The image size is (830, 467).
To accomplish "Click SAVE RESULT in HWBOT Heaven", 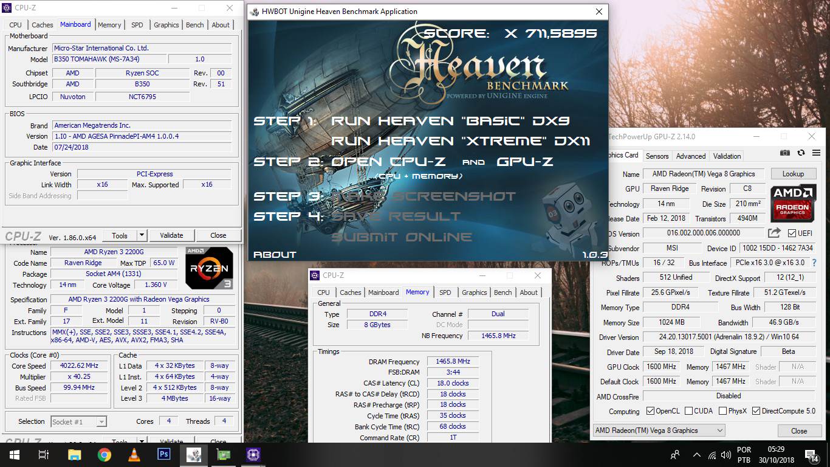I will click(x=396, y=216).
